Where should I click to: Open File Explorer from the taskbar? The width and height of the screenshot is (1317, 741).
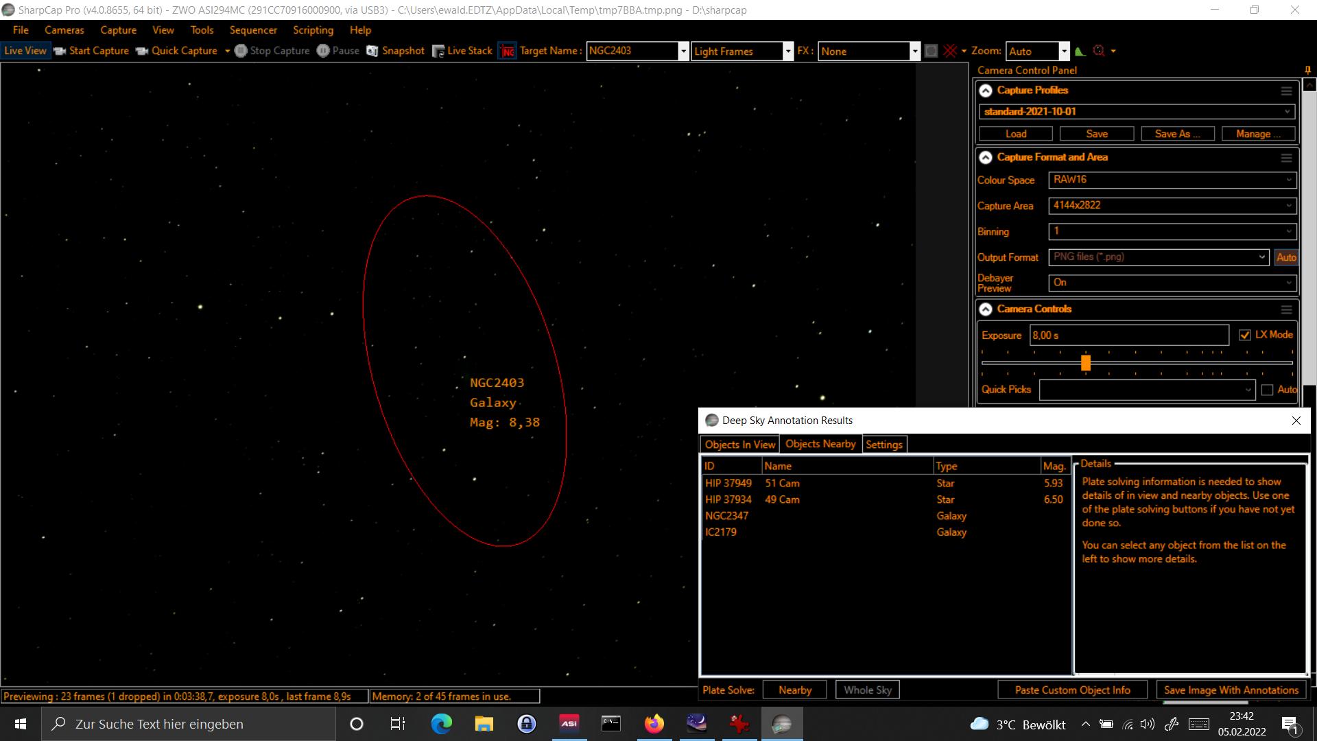484,724
